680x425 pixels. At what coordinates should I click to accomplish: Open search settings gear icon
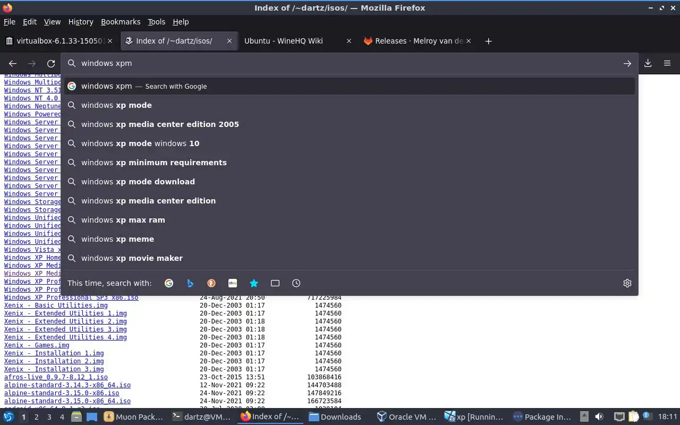(x=627, y=283)
